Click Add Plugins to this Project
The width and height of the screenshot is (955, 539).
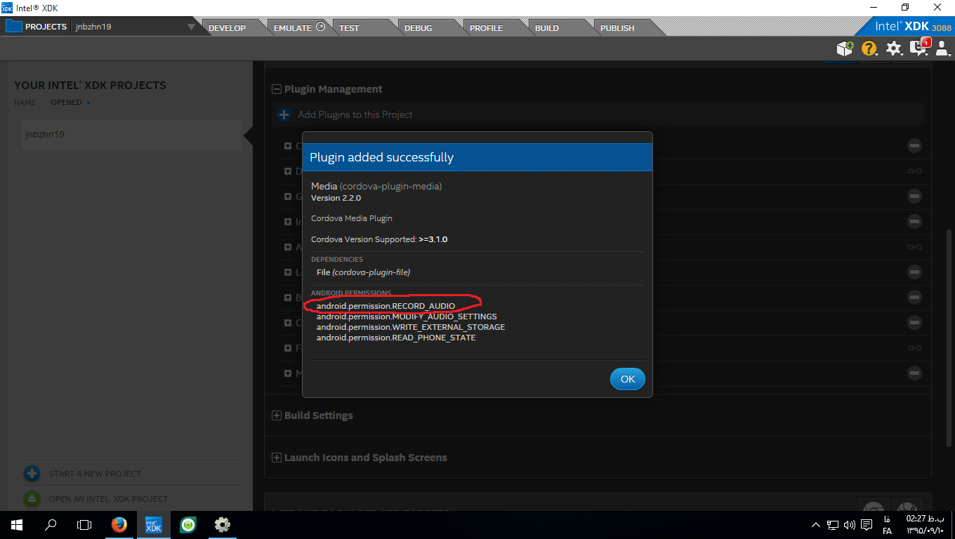click(355, 114)
